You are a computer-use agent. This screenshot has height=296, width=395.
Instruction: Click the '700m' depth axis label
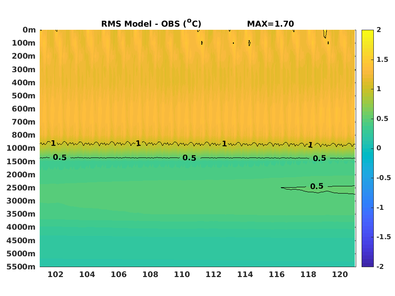tap(23, 122)
